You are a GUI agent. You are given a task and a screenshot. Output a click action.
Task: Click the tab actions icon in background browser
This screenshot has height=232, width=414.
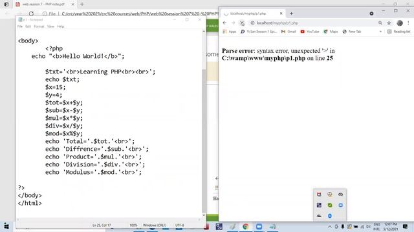6,5
